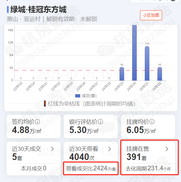This screenshot has height=182, width=181.
Task: Expand 近30天带看 chevron arrow
Action: (x=109, y=149)
